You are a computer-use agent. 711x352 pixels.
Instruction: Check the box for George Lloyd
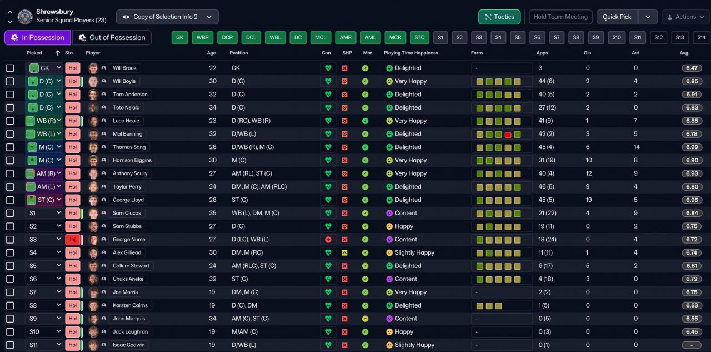tap(10, 200)
